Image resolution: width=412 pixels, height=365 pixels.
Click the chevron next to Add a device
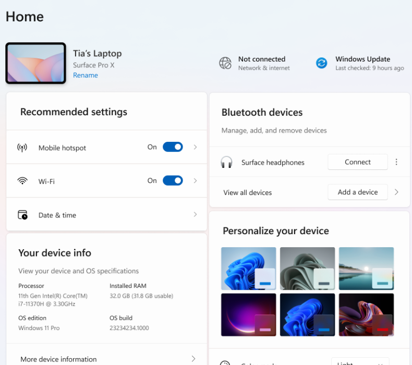pyautogui.click(x=396, y=192)
